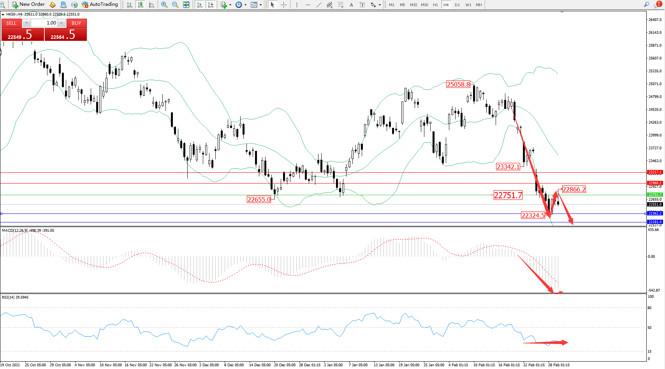Image resolution: width=665 pixels, height=369 pixels.
Task: Select the text label tool
Action: point(351,5)
